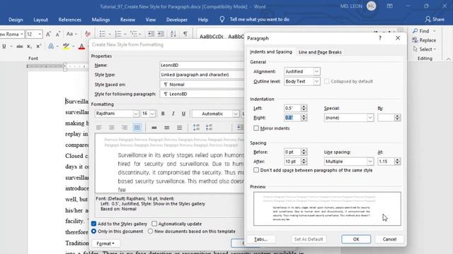Click ribbon Multilevel list icon
The width and height of the screenshot is (453, 254).
134,34
